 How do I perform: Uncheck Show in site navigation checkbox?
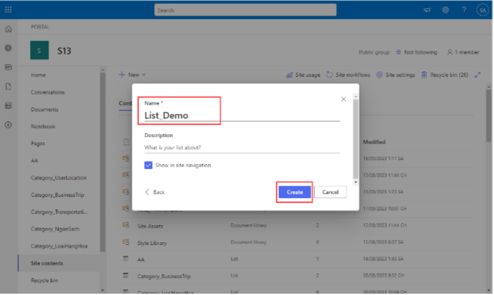[148, 165]
